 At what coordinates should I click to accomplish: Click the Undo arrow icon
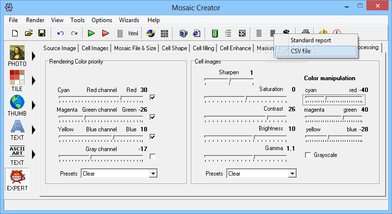[x=60, y=33]
